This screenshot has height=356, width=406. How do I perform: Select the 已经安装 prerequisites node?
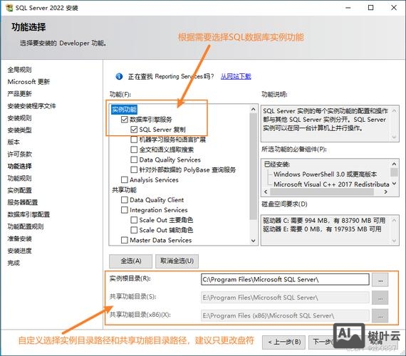(277, 164)
